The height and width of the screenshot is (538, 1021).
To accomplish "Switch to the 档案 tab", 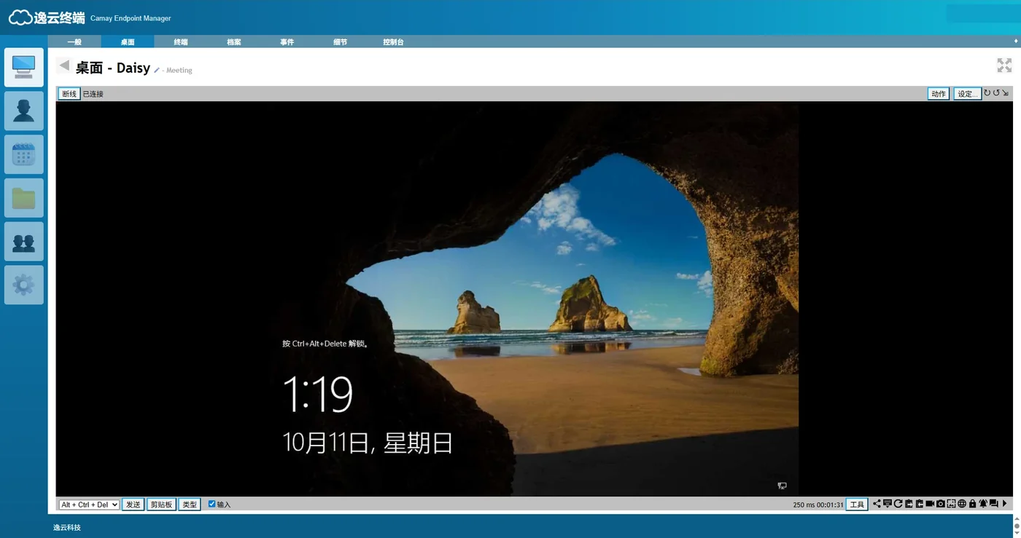I will pos(234,42).
